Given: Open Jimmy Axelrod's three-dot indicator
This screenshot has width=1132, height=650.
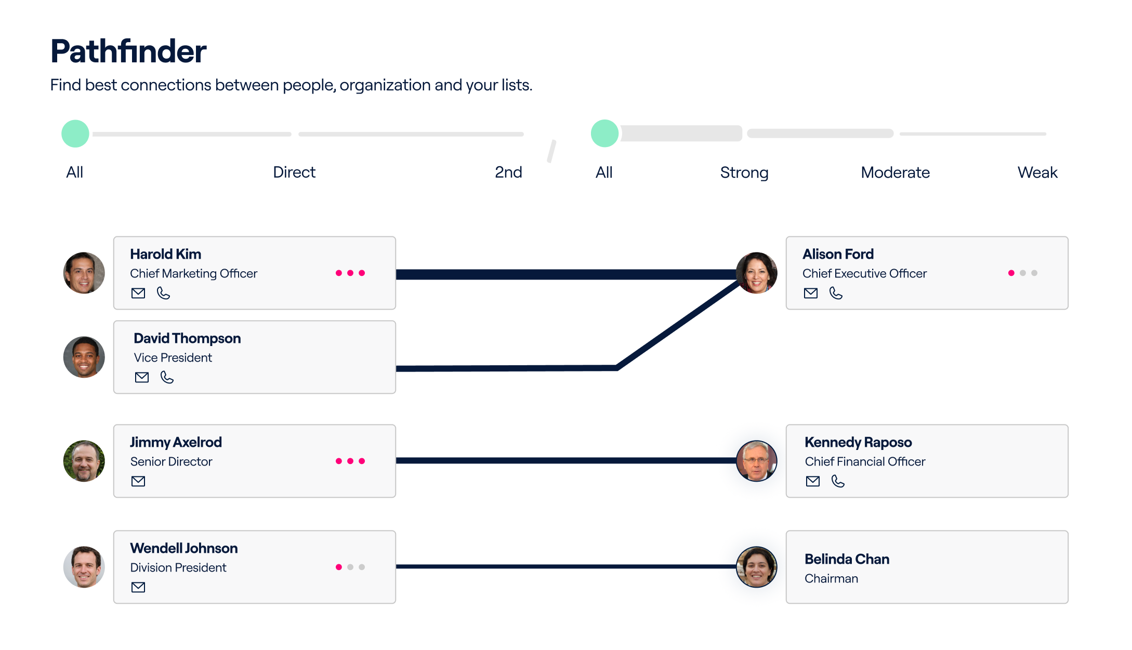Looking at the screenshot, I should pos(350,461).
